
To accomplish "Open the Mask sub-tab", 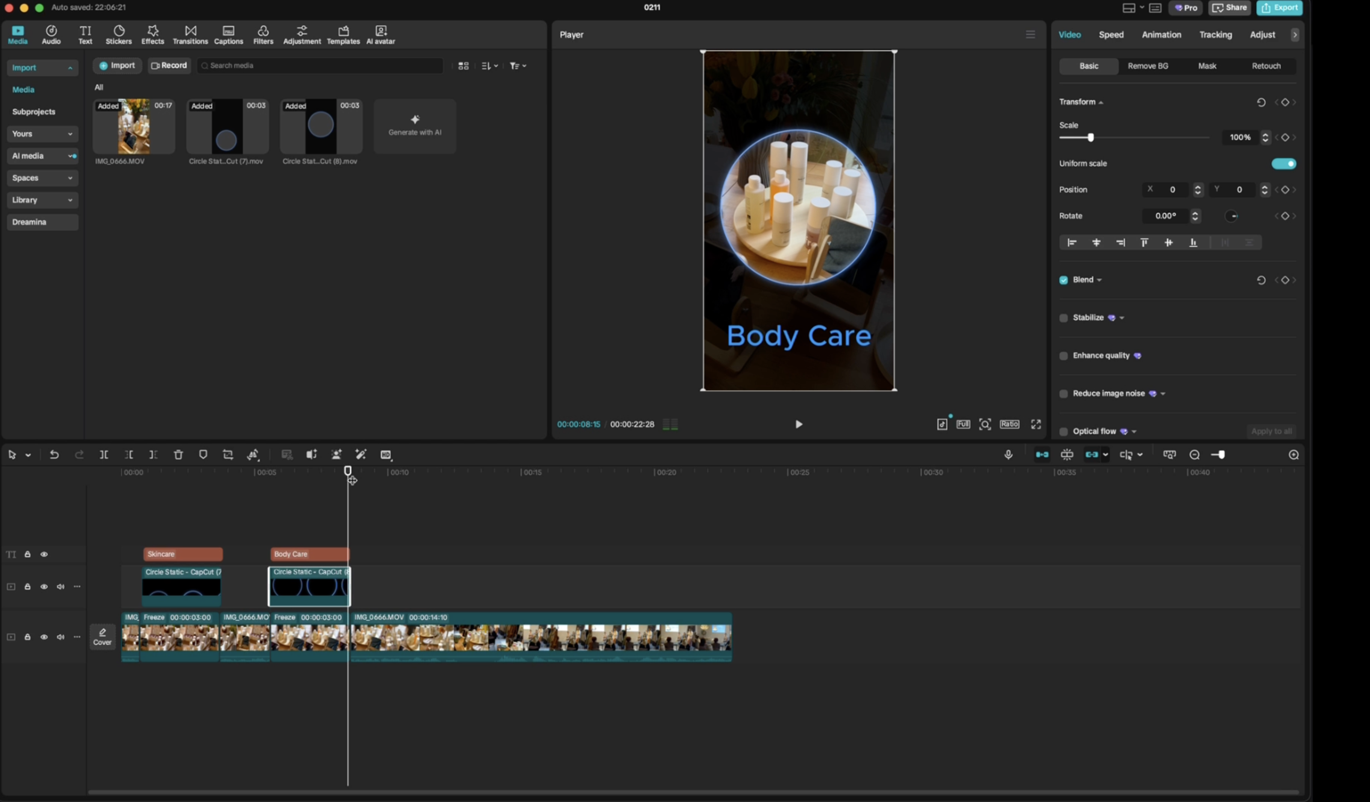I will (x=1207, y=66).
